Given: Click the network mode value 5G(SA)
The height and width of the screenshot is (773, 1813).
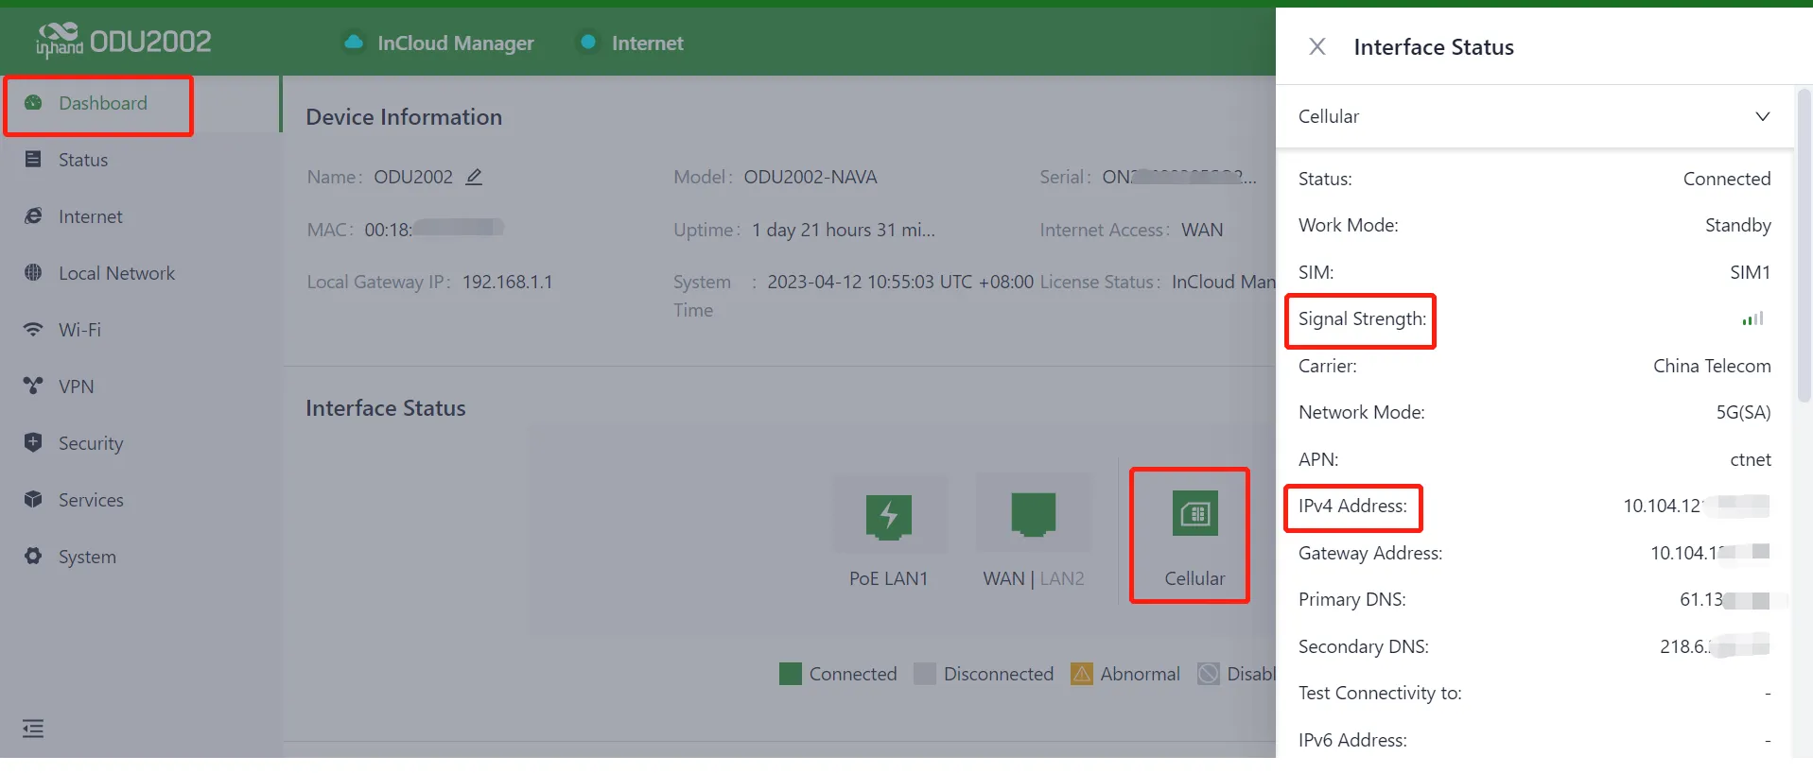Looking at the screenshot, I should (1743, 413).
